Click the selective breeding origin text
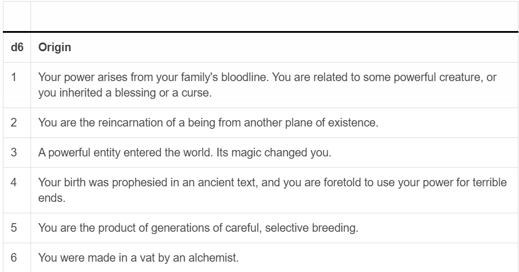 198,228
